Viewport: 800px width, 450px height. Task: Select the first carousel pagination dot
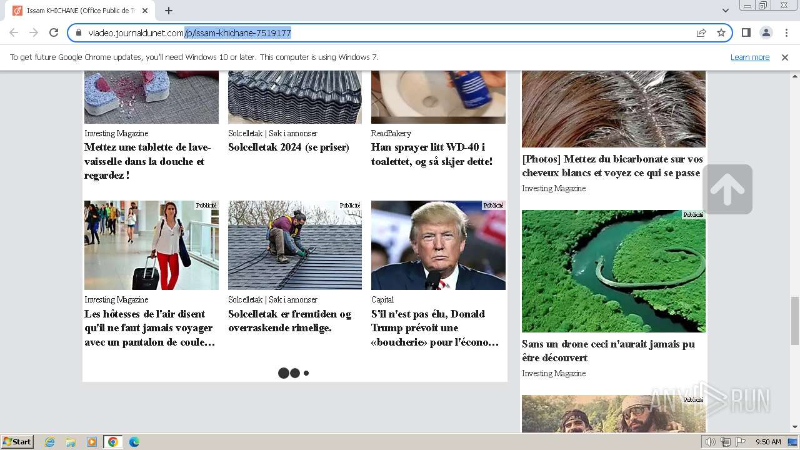pos(284,373)
